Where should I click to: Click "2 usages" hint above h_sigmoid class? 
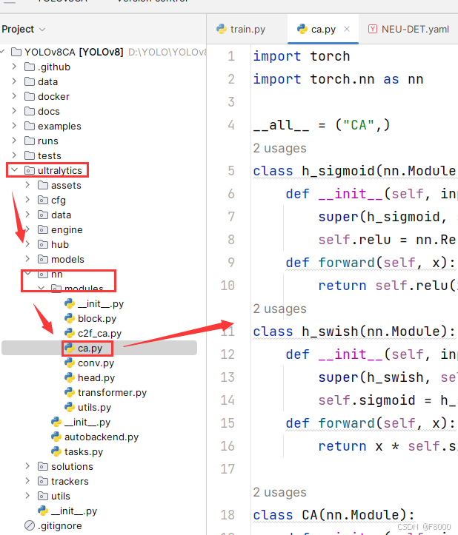[x=279, y=149]
